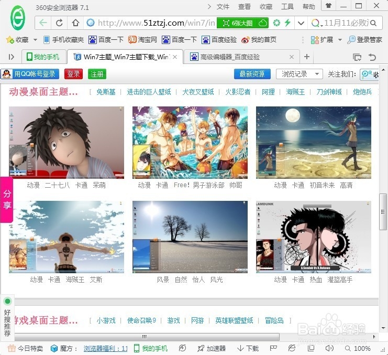The height and width of the screenshot is (355, 388).
Task: Click the vertical scrollbar thumb
Action: (x=383, y=212)
